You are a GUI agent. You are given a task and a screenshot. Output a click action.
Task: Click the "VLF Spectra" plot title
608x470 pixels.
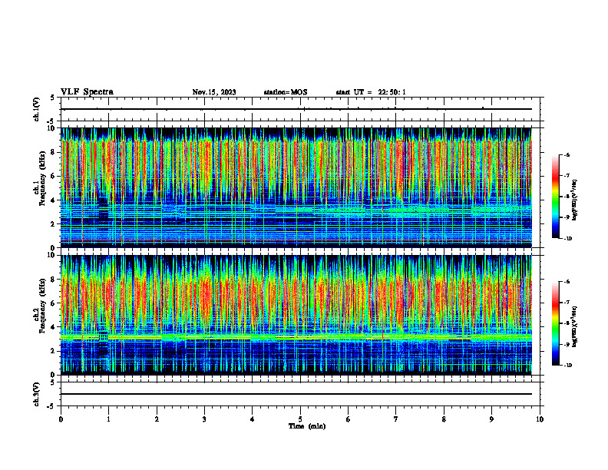coord(87,92)
